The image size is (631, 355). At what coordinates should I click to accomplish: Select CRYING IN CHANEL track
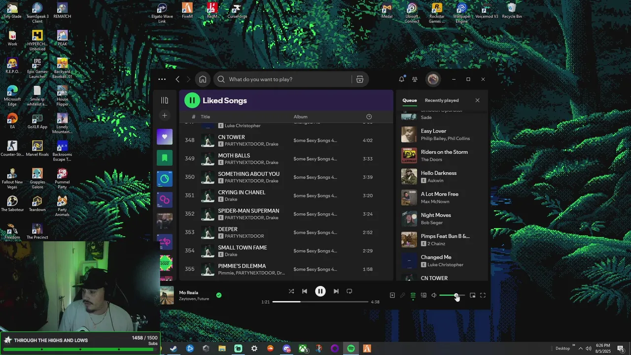286,196
